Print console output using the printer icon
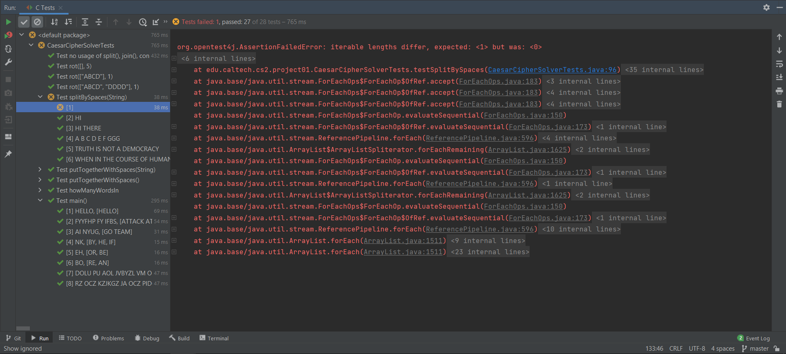 coord(779,91)
